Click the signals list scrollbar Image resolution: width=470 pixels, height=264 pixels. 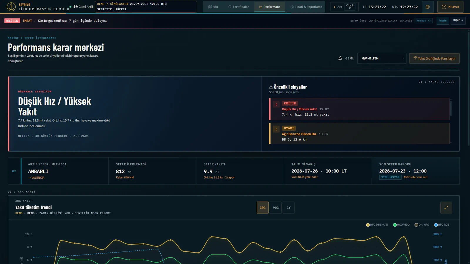(451, 109)
